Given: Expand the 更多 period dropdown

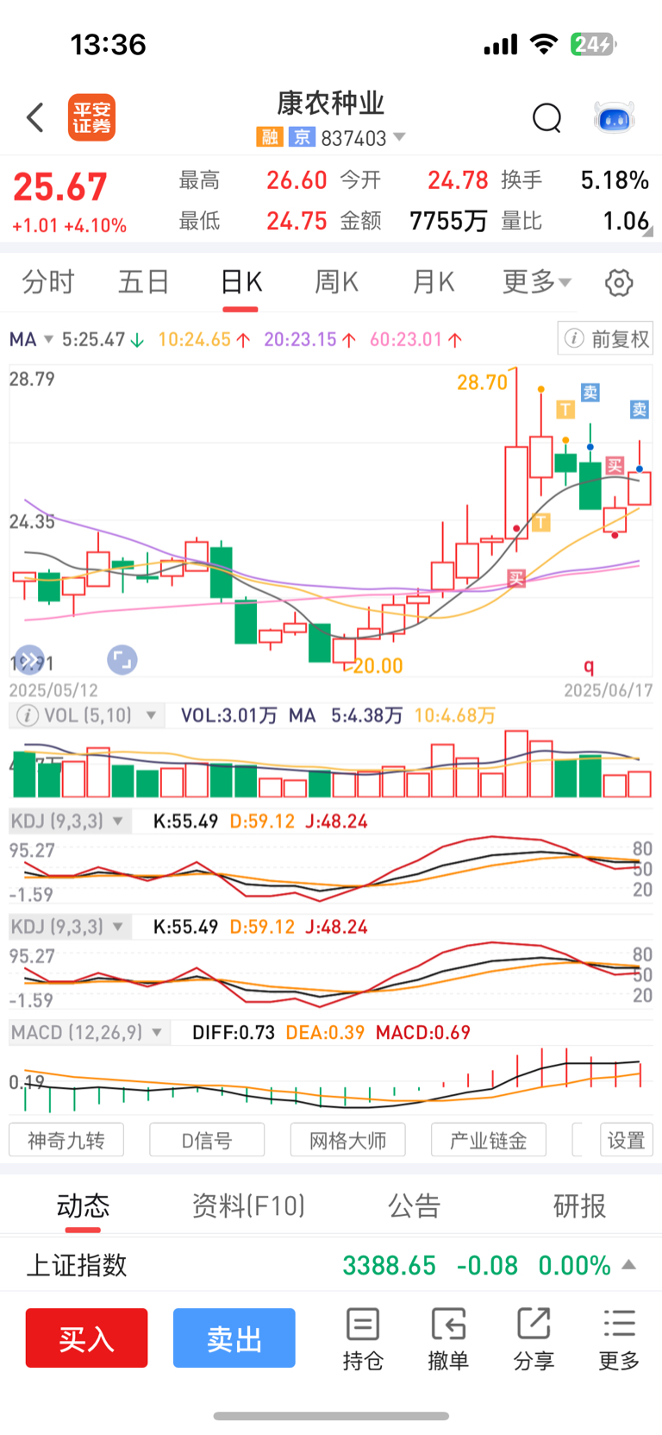Looking at the screenshot, I should tap(537, 282).
